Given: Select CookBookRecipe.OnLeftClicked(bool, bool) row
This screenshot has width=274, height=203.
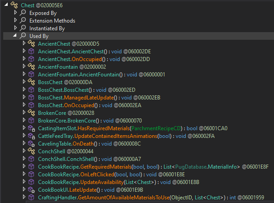Looking at the screenshot, I should click(111, 174).
